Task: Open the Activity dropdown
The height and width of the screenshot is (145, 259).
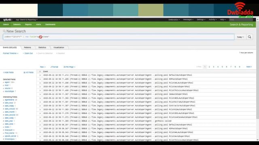Action: tap(212, 20)
